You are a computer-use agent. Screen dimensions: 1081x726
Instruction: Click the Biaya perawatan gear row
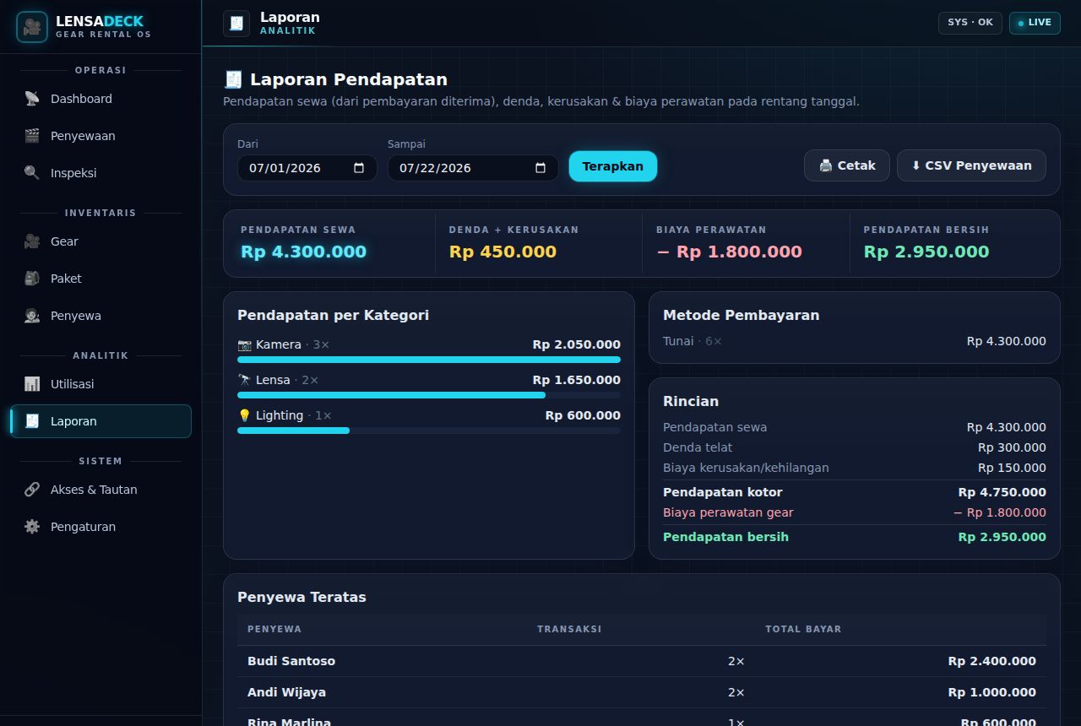pos(855,512)
